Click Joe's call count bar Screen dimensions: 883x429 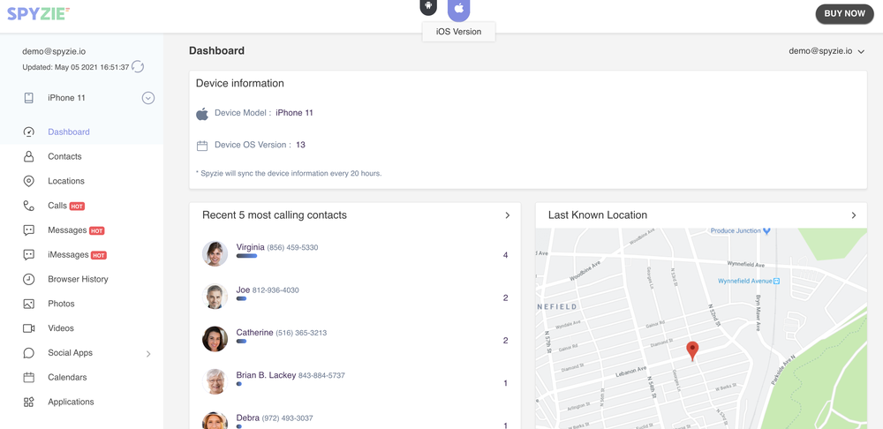pos(242,299)
